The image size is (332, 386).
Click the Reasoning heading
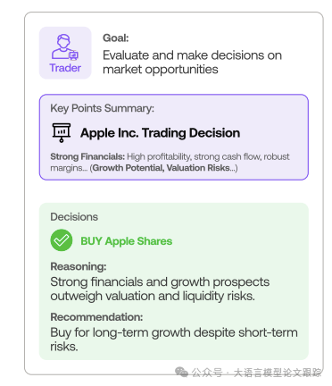point(79,266)
